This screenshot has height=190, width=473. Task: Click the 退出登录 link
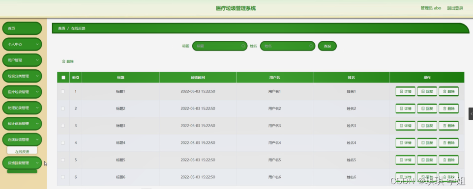pyautogui.click(x=455, y=8)
